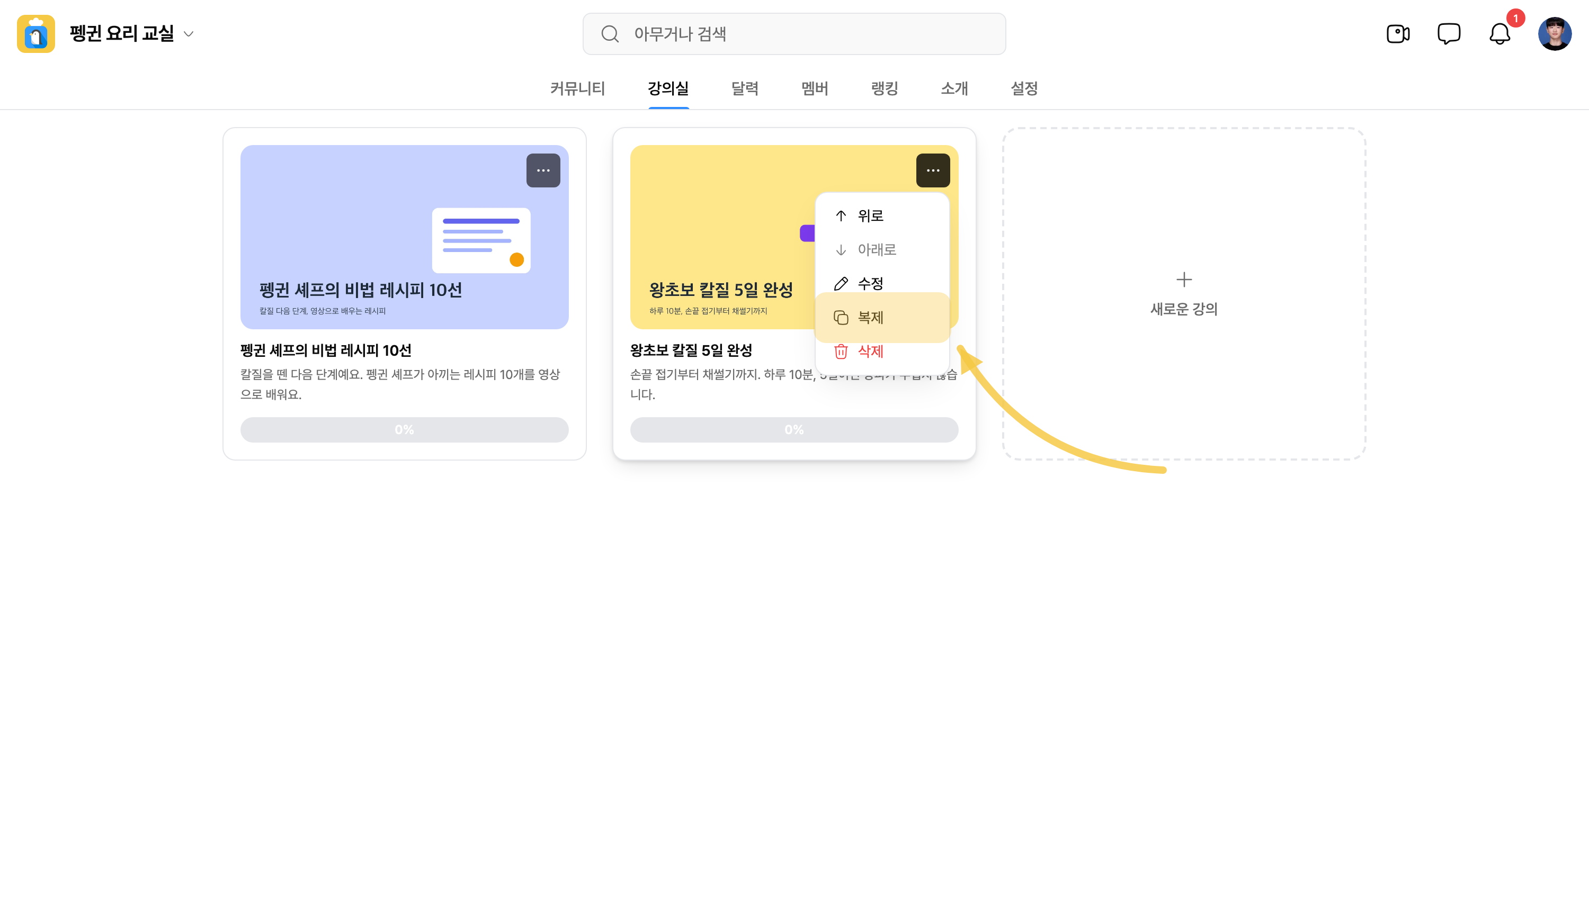Select 위로 to move course up
The image size is (1589, 900).
click(x=882, y=215)
